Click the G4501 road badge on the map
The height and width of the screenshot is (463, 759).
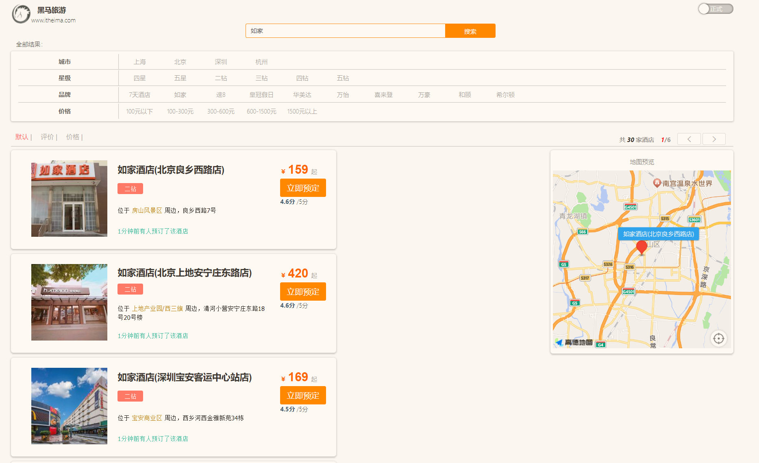(x=630, y=207)
